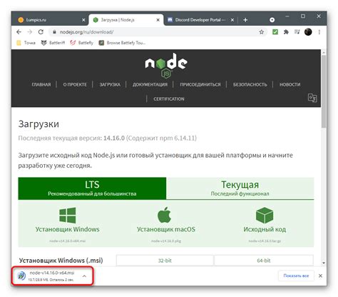Open the Extensions puzzle icon
338x297 pixels.
pyautogui.click(x=286, y=32)
